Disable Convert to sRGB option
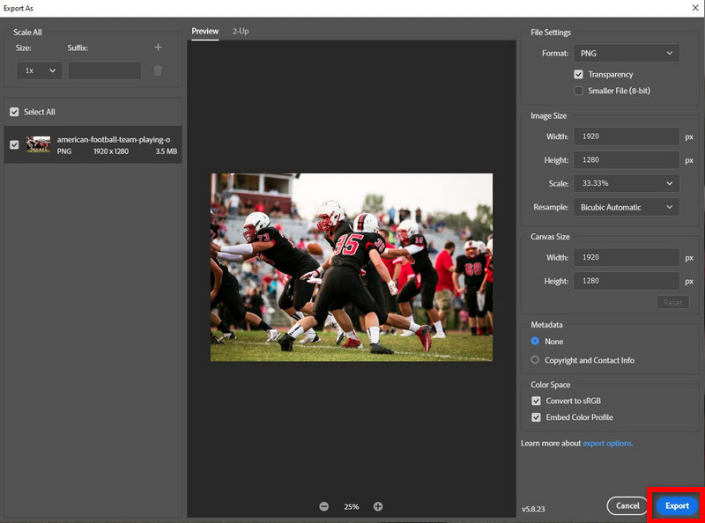The image size is (705, 523). click(536, 401)
